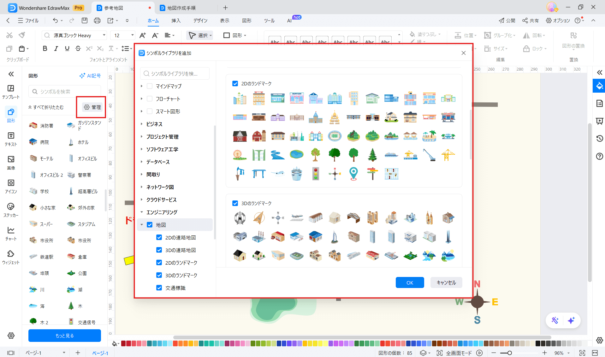Enable the マインドマップ checkbox

(150, 86)
